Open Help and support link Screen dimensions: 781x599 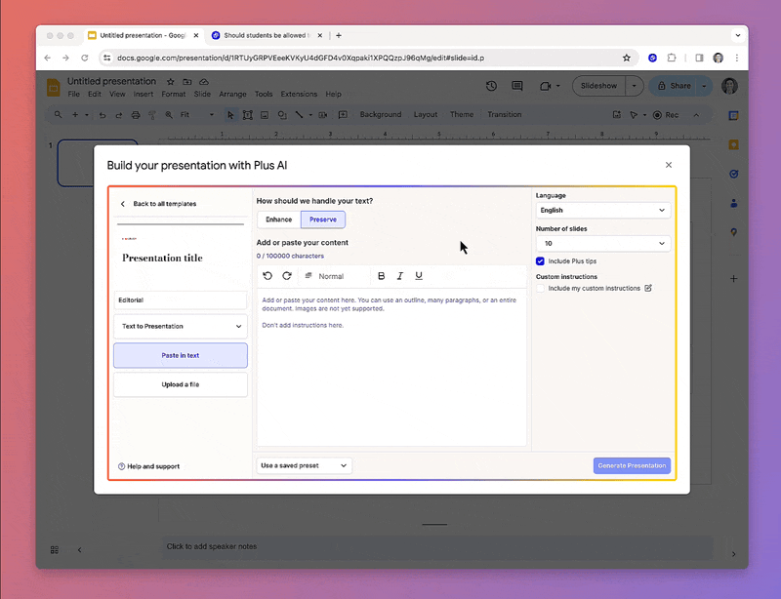click(149, 466)
